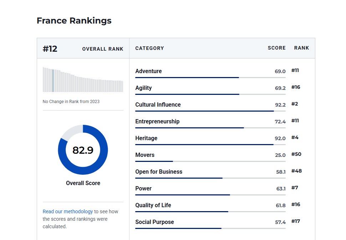Click the RANK column header
346x240 pixels.
[301, 48]
